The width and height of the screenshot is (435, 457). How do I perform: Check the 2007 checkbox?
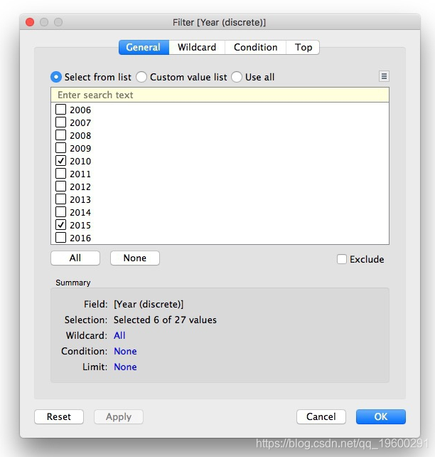60,122
